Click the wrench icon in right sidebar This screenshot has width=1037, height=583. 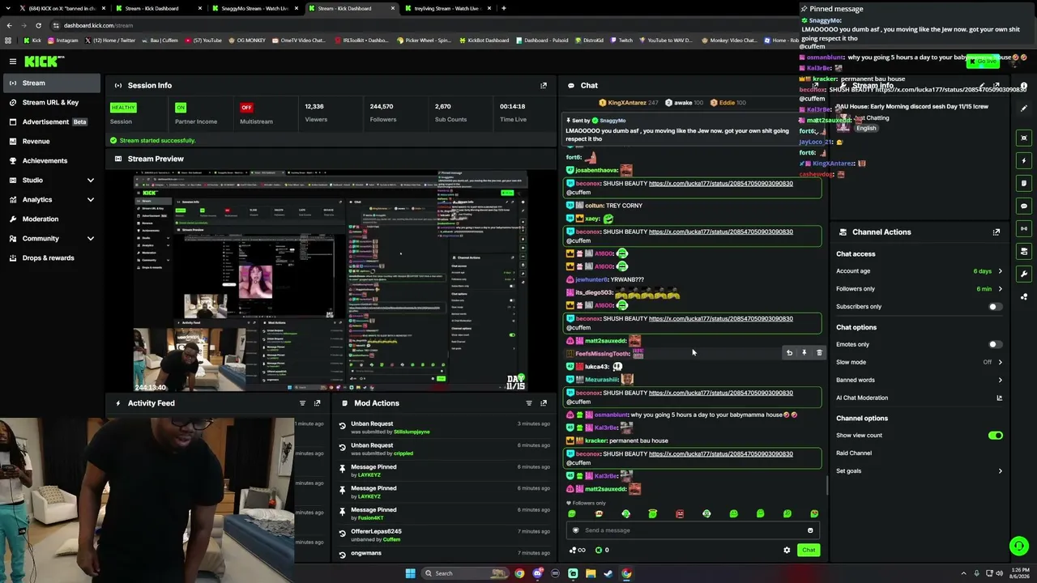(1024, 274)
